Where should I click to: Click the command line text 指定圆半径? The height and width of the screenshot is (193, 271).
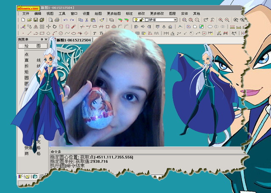(62, 162)
